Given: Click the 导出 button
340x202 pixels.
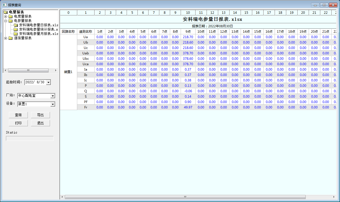Looking at the screenshot, I should (41, 115).
